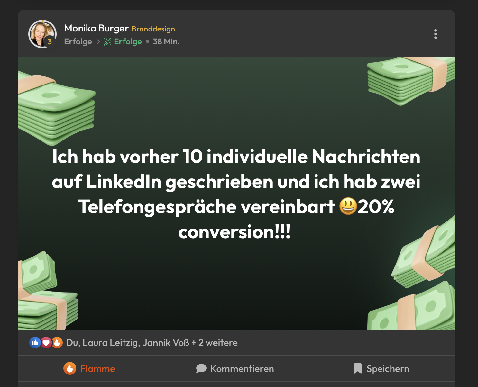This screenshot has width=478, height=387.
Task: Open the green Erfolge channel link
Action: point(128,42)
